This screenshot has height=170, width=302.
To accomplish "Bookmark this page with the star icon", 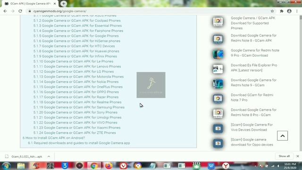I will [272, 11].
